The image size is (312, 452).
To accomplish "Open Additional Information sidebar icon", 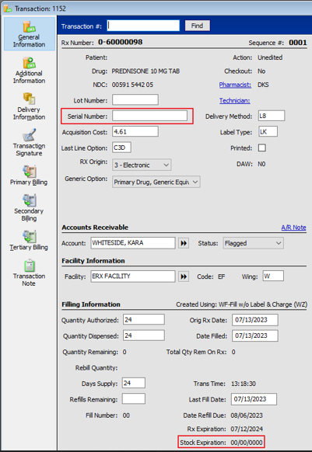I will click(x=30, y=63).
